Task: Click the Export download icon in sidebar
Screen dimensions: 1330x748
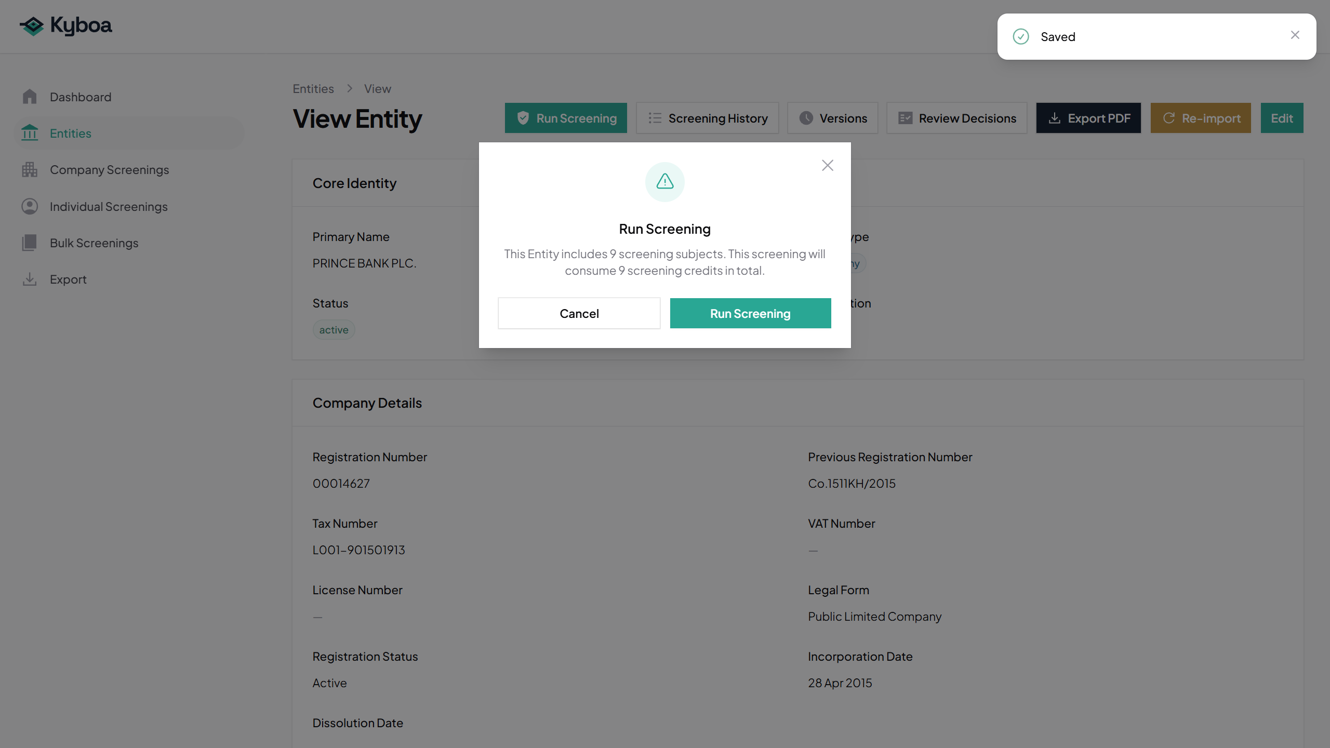Action: click(30, 279)
